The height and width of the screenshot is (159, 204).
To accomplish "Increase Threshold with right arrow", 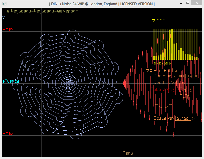I will 183,76.
